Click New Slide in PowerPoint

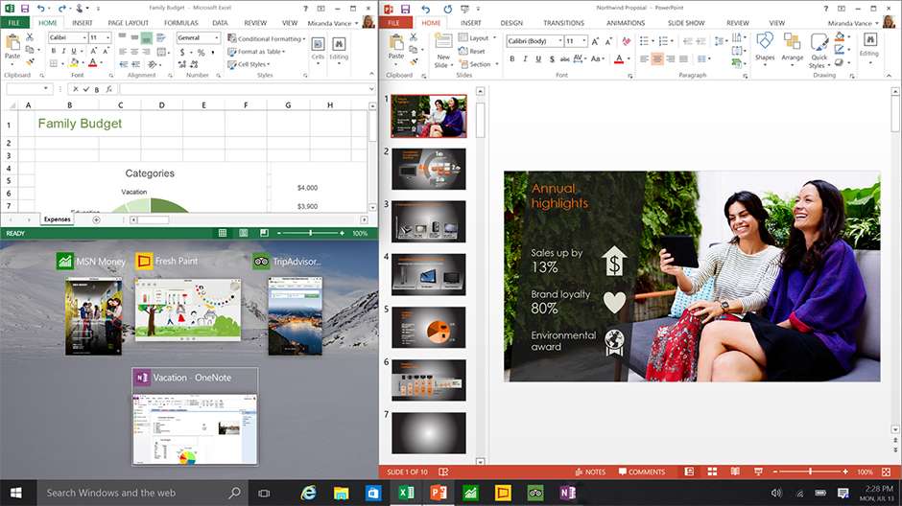click(x=443, y=50)
